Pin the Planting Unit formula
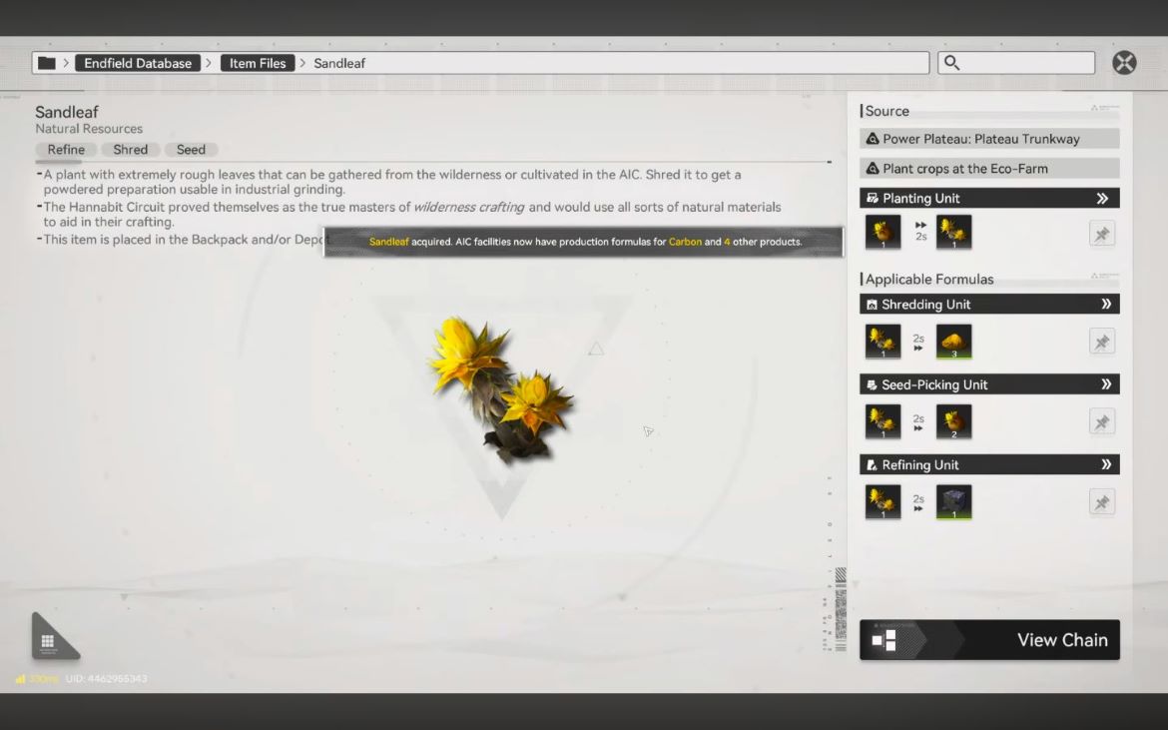Image resolution: width=1168 pixels, height=730 pixels. (x=1102, y=234)
